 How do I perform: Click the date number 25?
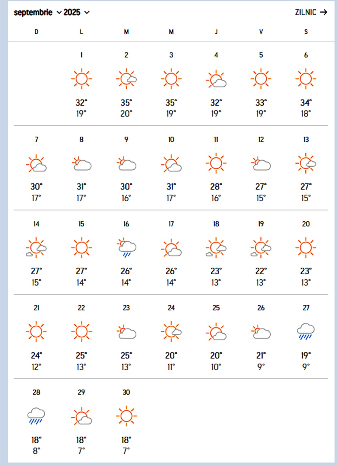[x=216, y=308]
